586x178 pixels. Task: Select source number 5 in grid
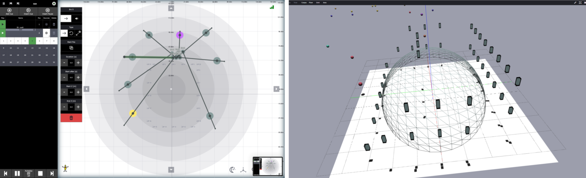click(32, 41)
